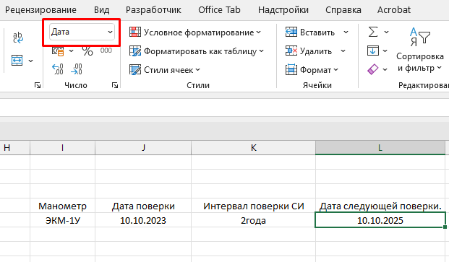Open Условное форматирование menu
Viewport: 449px width, 262px height.
click(195, 32)
